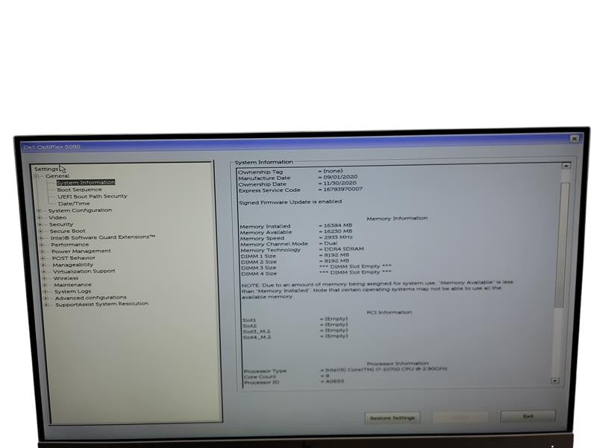Click the DIMM 3 Size empty slot text
Image resolution: width=597 pixels, height=448 pixels.
[x=355, y=267]
